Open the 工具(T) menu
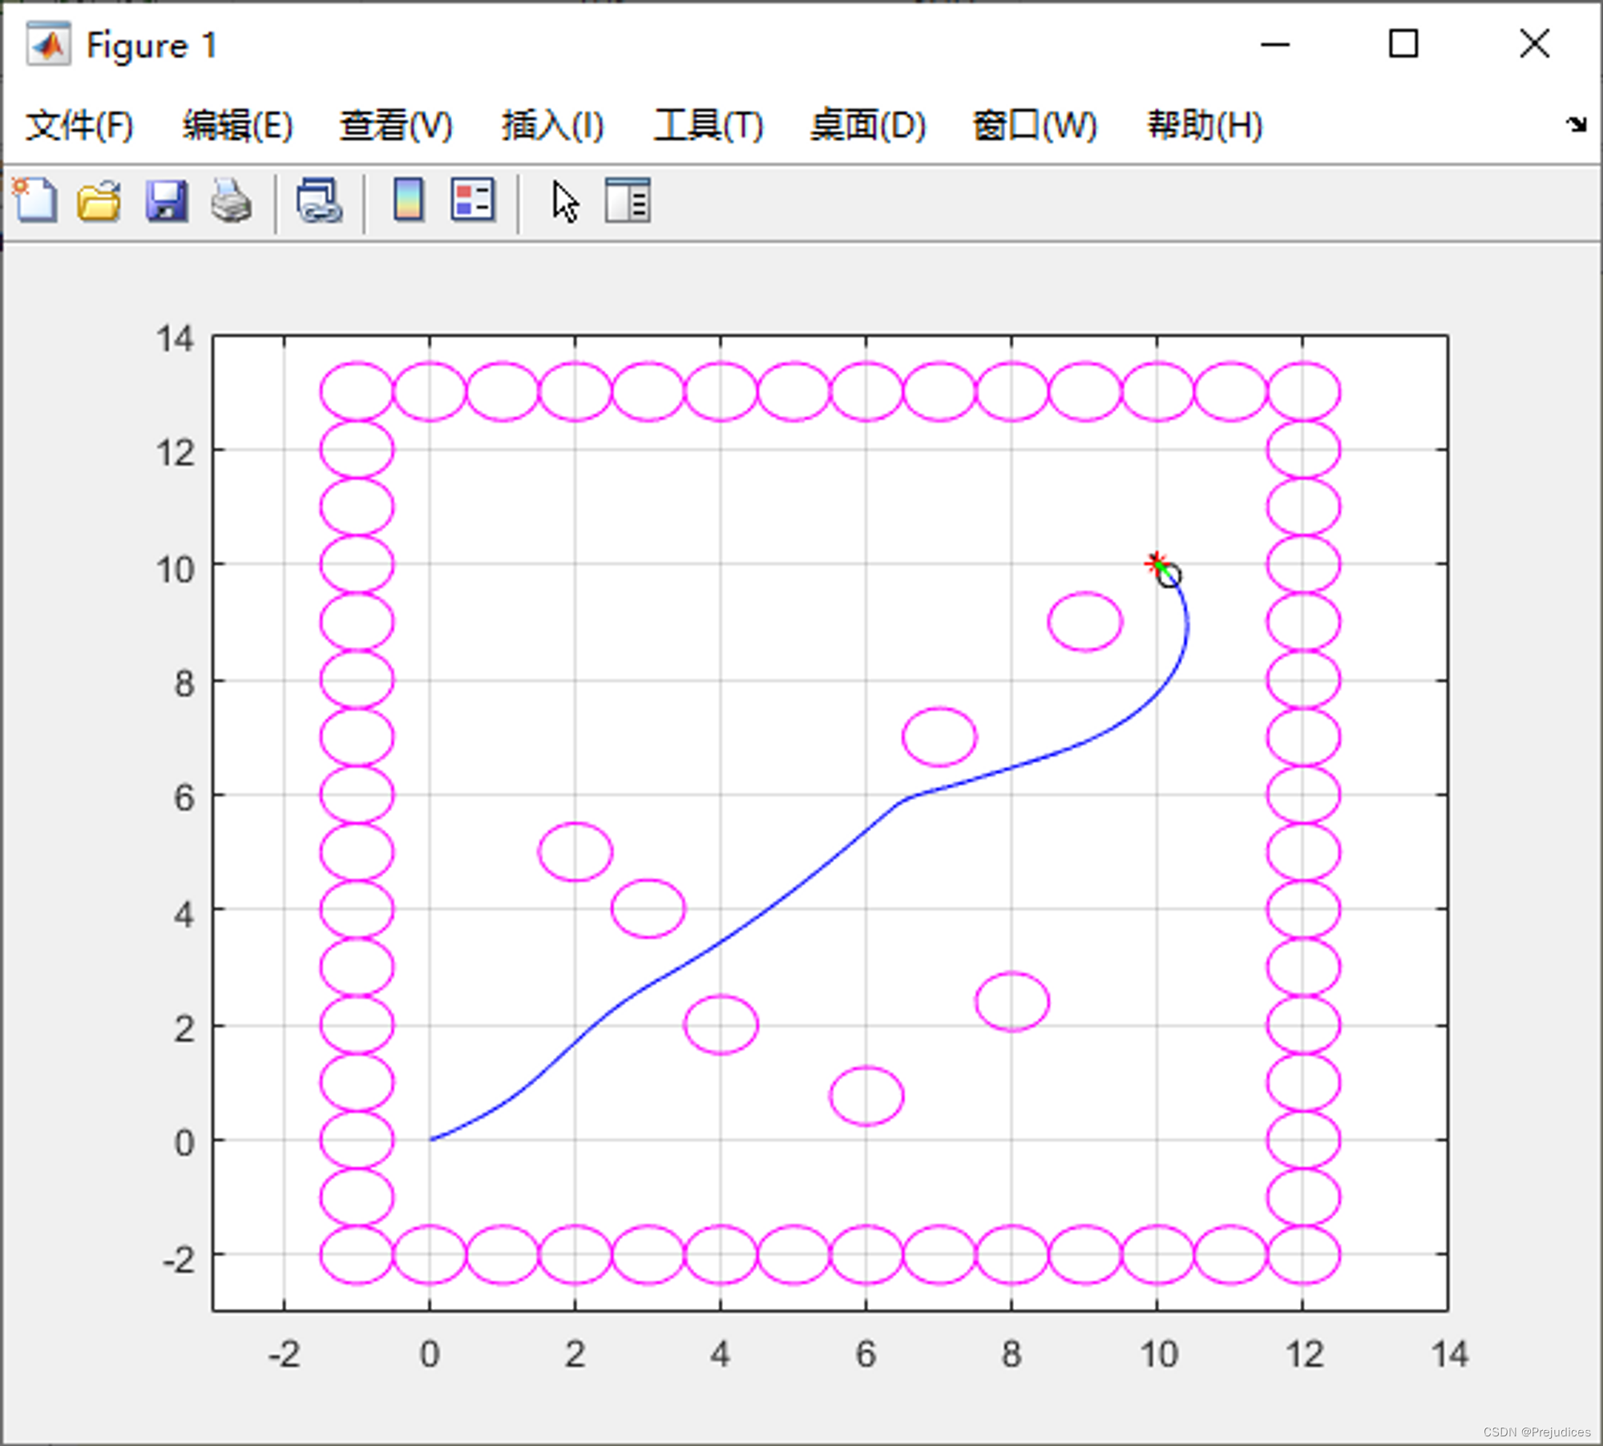1603x1446 pixels. tap(709, 126)
